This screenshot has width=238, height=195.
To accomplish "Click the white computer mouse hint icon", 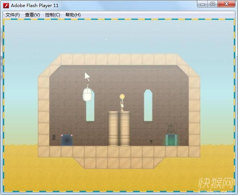I will tap(87, 95).
